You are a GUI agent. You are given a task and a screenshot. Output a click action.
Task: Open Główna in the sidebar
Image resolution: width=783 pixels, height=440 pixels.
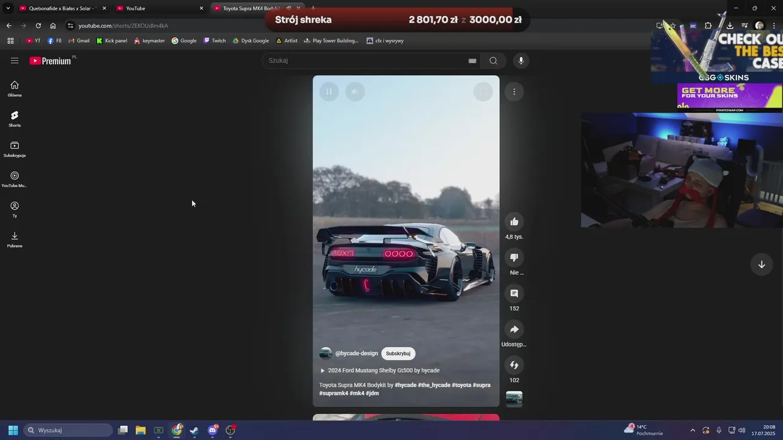[15, 89]
